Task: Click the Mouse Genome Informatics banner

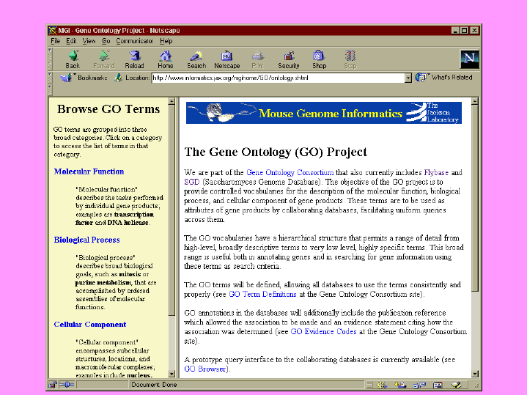Action: point(323,113)
